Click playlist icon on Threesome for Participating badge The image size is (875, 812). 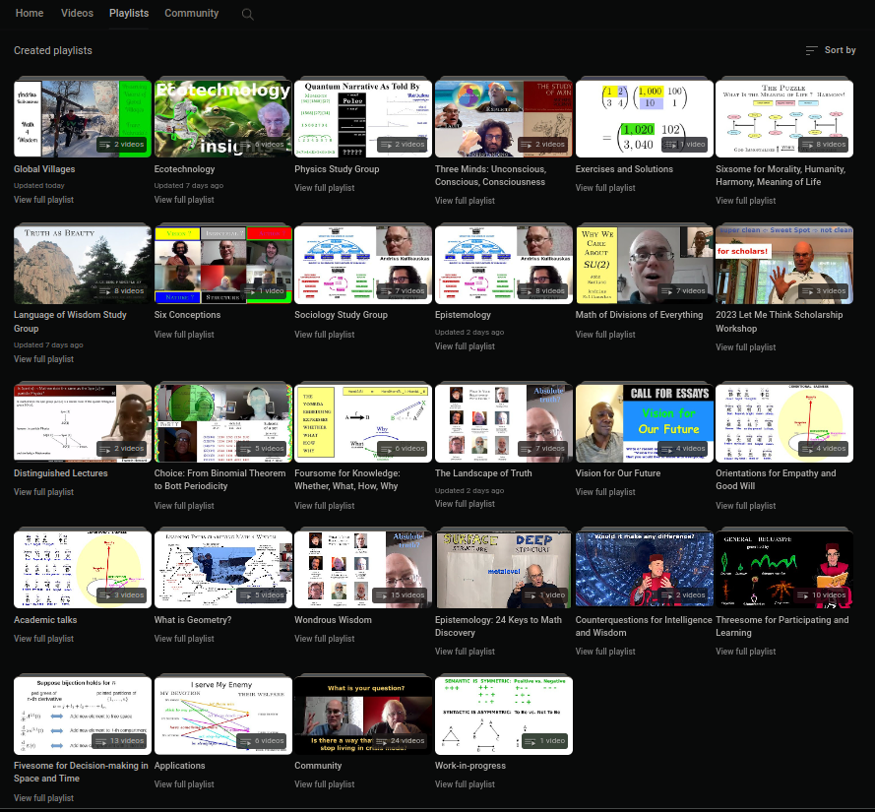coord(802,595)
